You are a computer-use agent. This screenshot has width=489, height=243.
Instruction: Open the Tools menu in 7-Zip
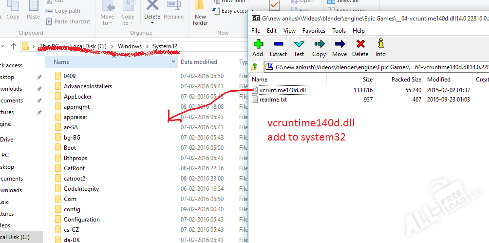pos(339,31)
